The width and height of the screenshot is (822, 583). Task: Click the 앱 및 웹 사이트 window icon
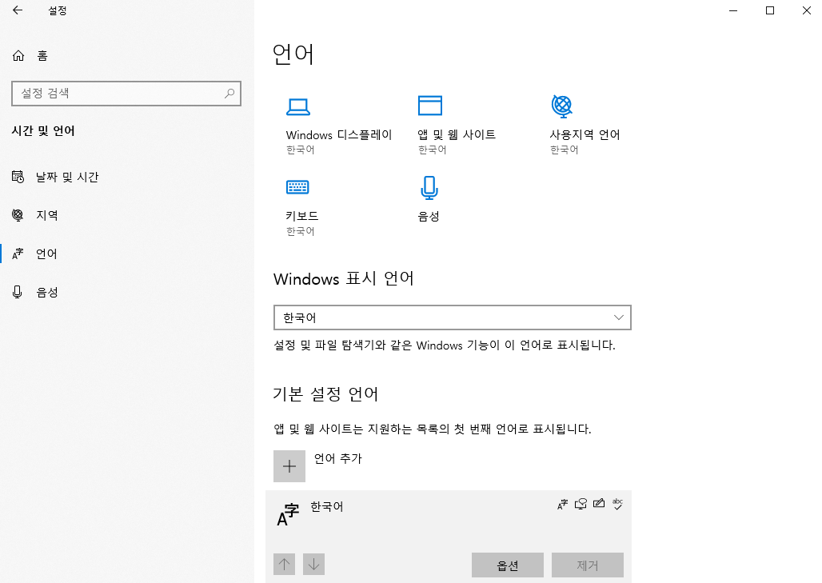(430, 106)
